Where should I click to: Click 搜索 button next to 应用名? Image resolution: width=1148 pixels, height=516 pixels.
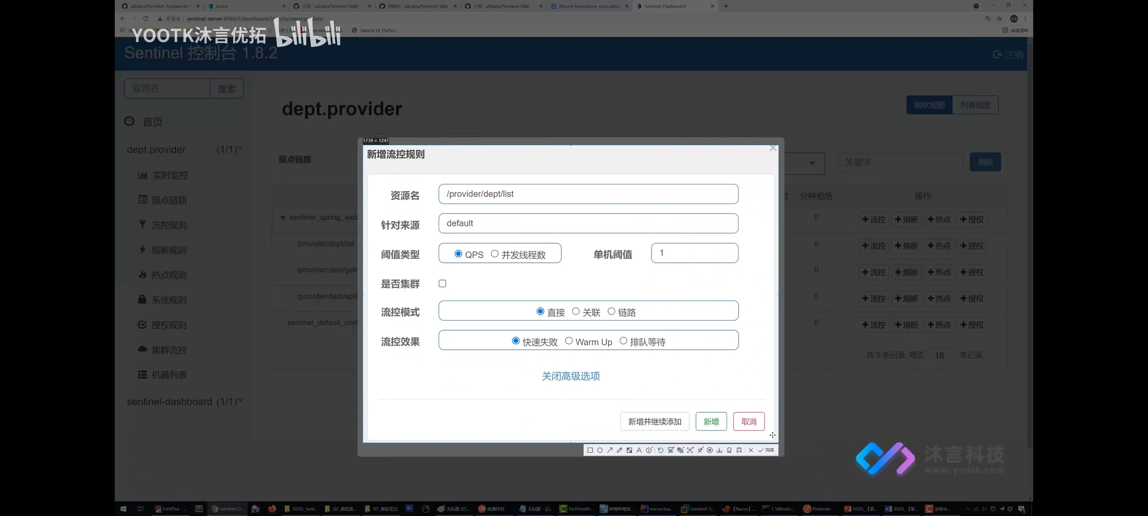point(226,88)
